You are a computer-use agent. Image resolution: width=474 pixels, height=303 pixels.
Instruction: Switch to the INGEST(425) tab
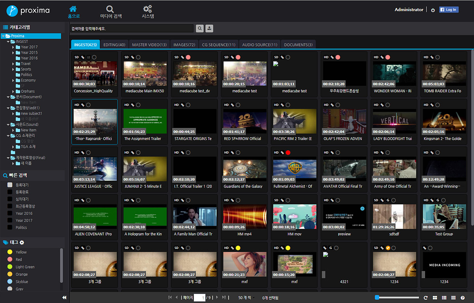click(85, 45)
